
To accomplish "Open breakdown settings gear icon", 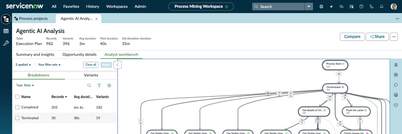I will coord(109,85).
